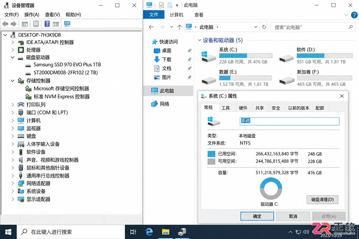Click the blue Help question mark icon
Image resolution: width=359 pixels, height=239 pixels.
point(47,24)
